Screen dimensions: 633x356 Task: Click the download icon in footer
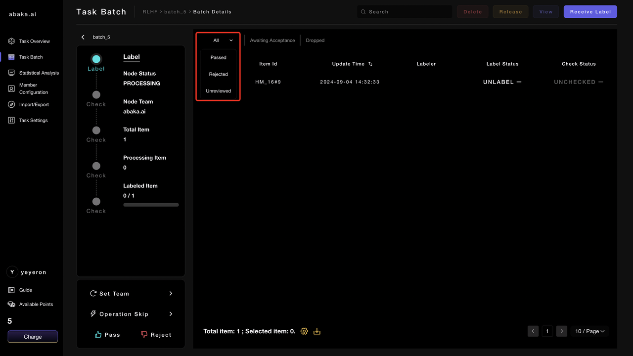pyautogui.click(x=317, y=331)
